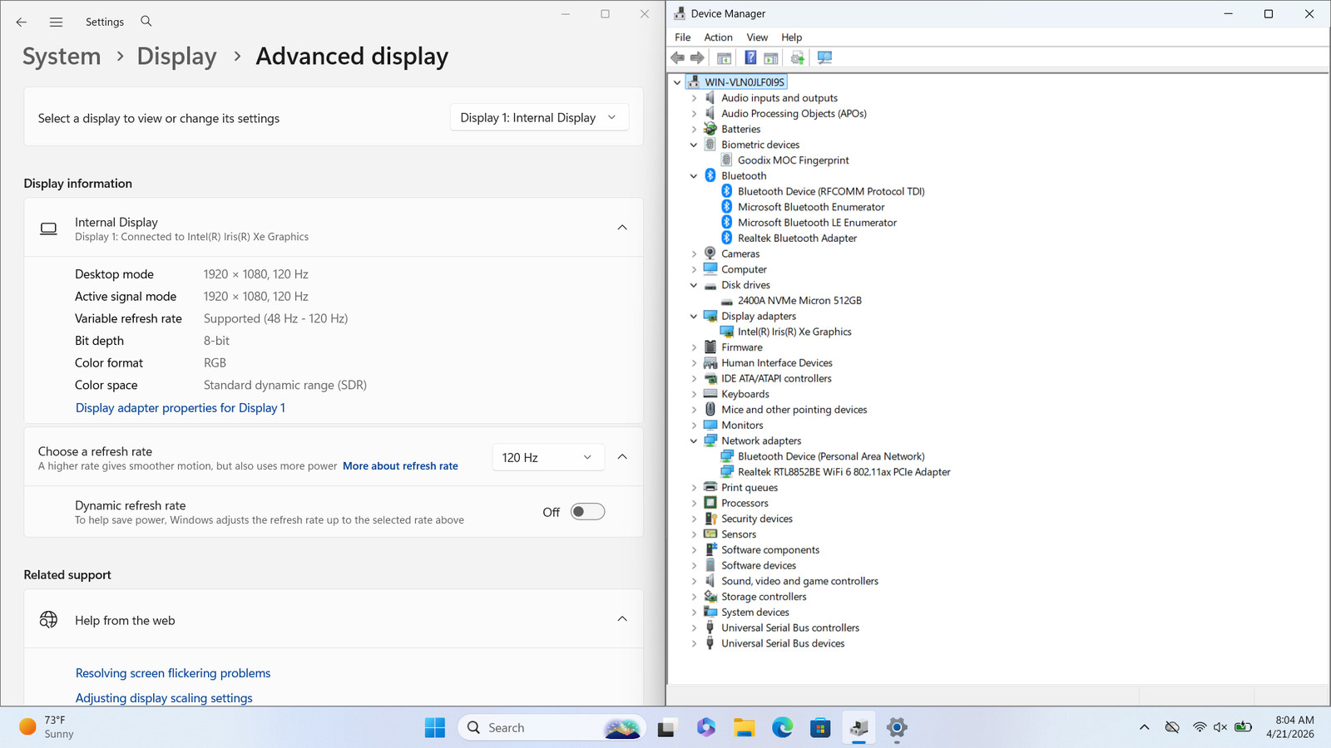Collapse Help from the web section
This screenshot has height=748, width=1331.
point(622,619)
